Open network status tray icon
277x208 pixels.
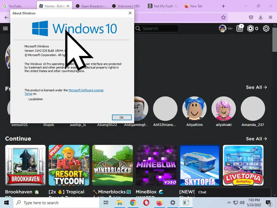coord(236,203)
